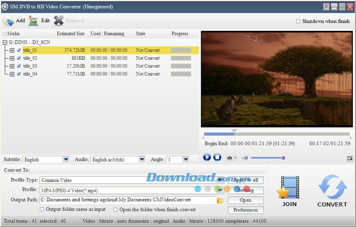Stop the video preview
Viewport: 356px width, 227px height.
tap(217, 157)
